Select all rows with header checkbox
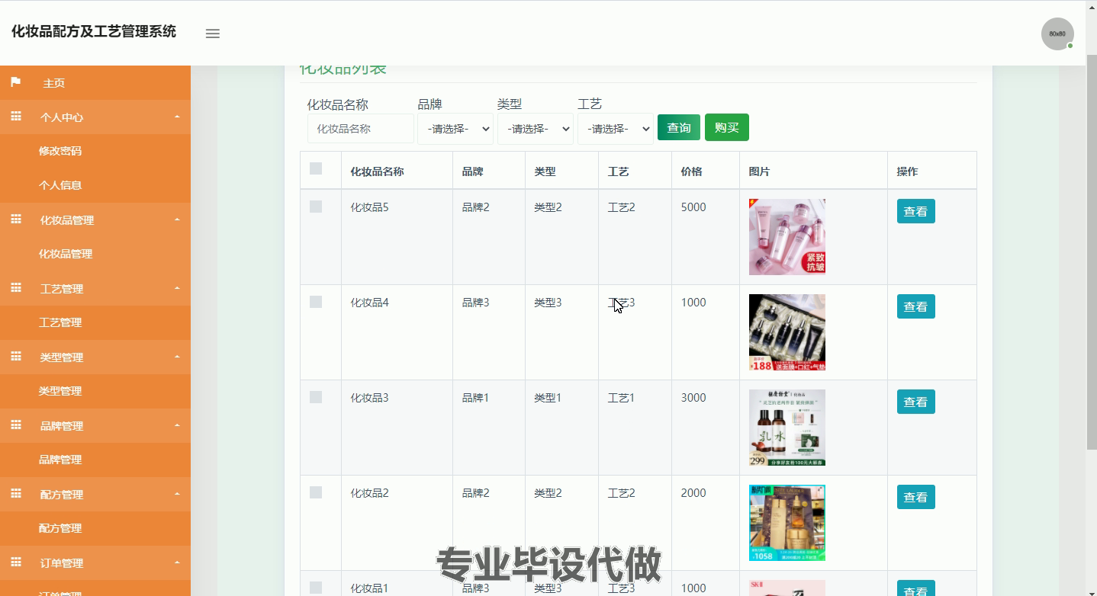This screenshot has height=596, width=1097. [x=316, y=168]
